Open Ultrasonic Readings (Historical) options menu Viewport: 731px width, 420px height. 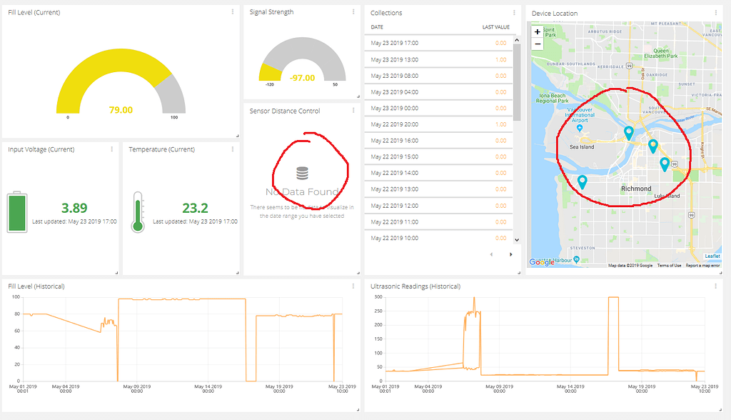pos(716,286)
